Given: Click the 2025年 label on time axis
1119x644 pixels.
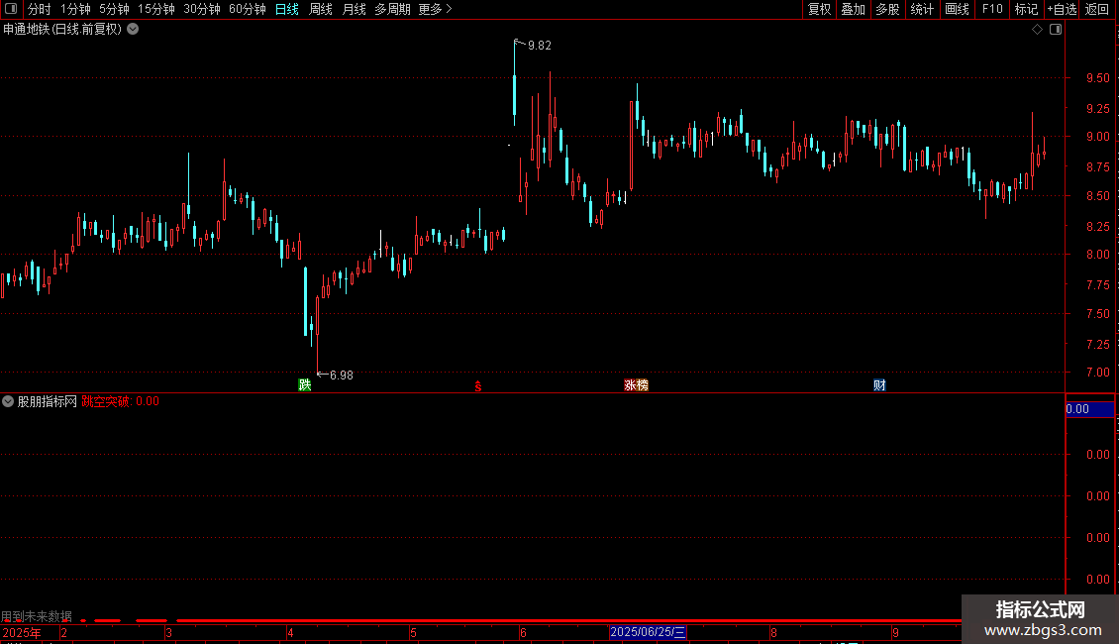Looking at the screenshot, I should coord(22,632).
